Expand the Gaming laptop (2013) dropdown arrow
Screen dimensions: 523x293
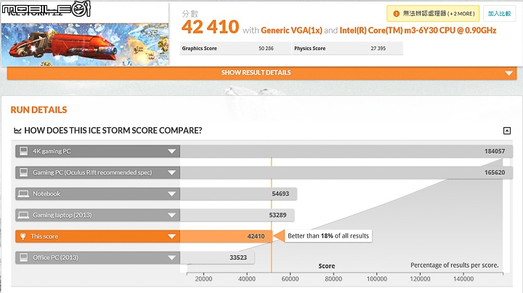[x=171, y=215]
